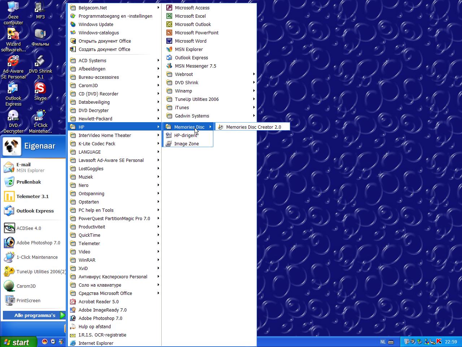Open Image Zone
Viewport: 462px width, 347px height.
188,143
